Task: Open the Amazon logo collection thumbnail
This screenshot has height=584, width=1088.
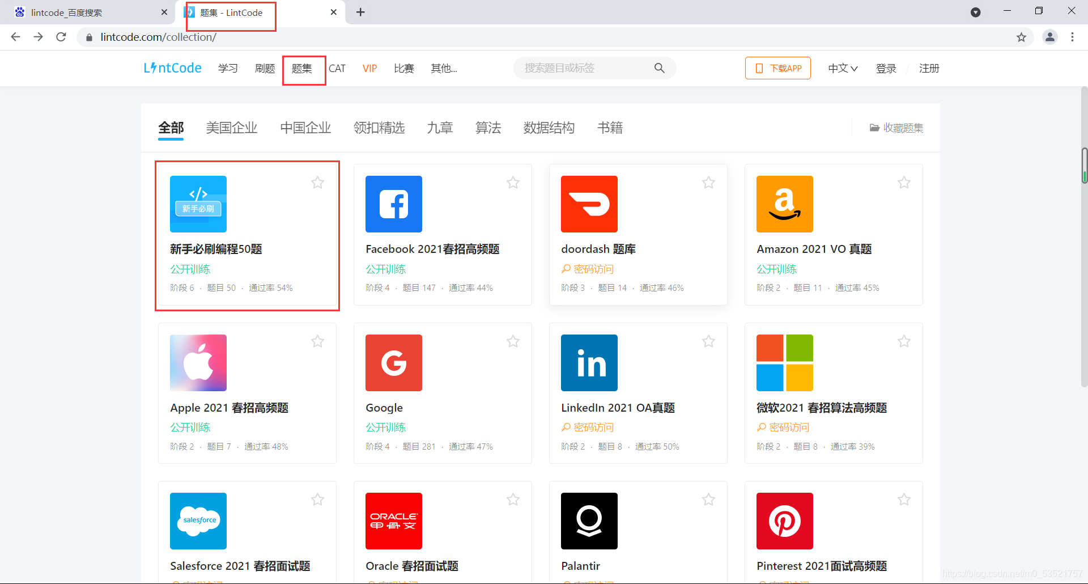Action: click(x=785, y=204)
